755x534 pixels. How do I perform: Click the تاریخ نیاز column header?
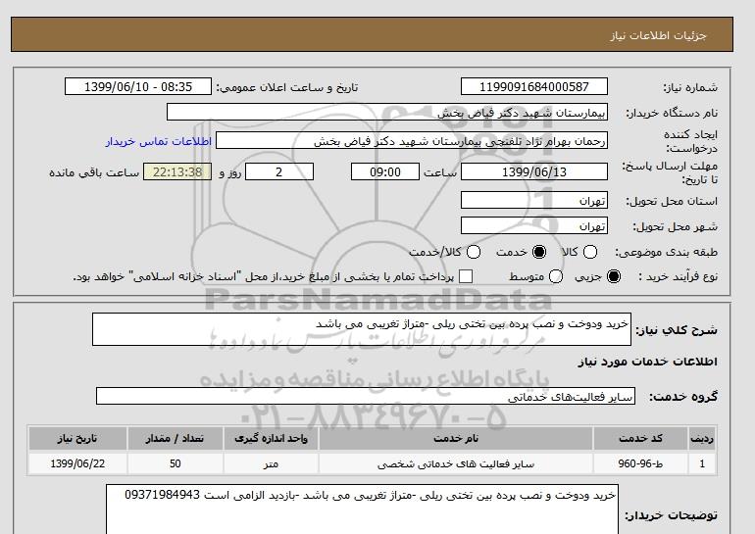[77, 438]
